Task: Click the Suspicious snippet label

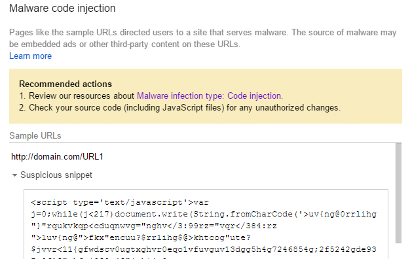Action: [x=56, y=175]
